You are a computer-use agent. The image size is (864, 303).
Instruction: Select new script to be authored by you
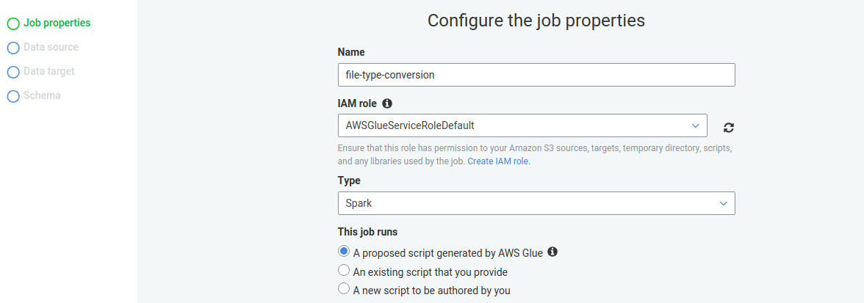[343, 289]
